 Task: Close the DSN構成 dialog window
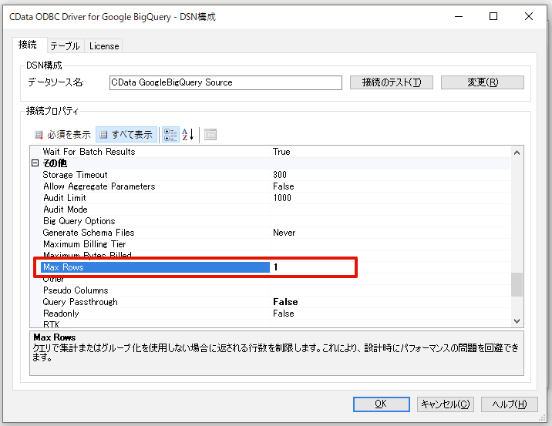tap(528, 16)
